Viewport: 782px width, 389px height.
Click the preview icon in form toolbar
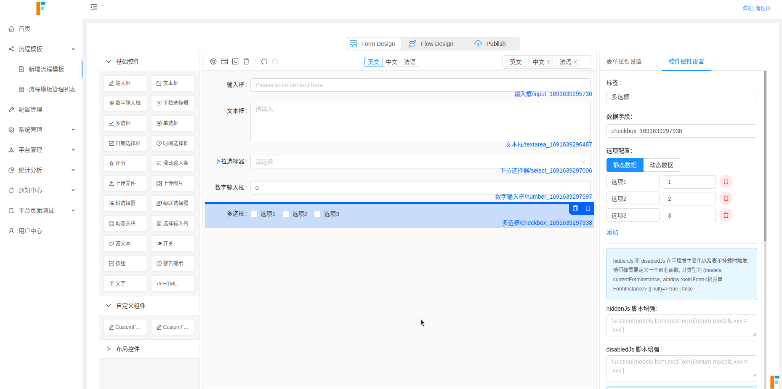(x=213, y=61)
